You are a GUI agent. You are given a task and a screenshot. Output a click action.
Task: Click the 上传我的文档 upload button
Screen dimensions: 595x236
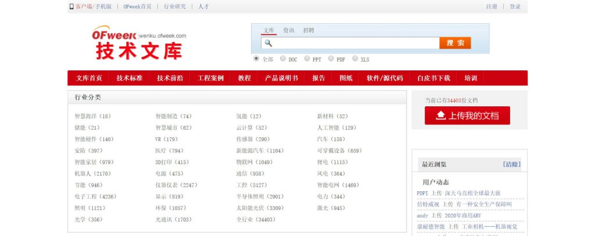(x=467, y=116)
